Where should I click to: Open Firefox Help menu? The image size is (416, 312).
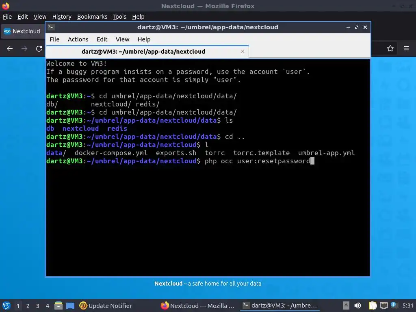138,17
